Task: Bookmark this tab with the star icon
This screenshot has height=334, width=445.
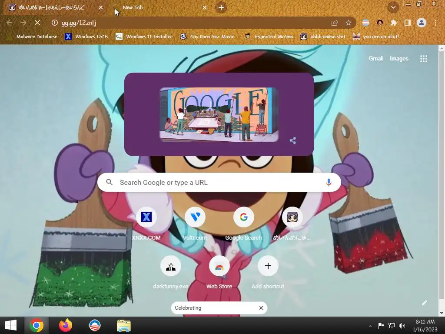Action: (349, 23)
